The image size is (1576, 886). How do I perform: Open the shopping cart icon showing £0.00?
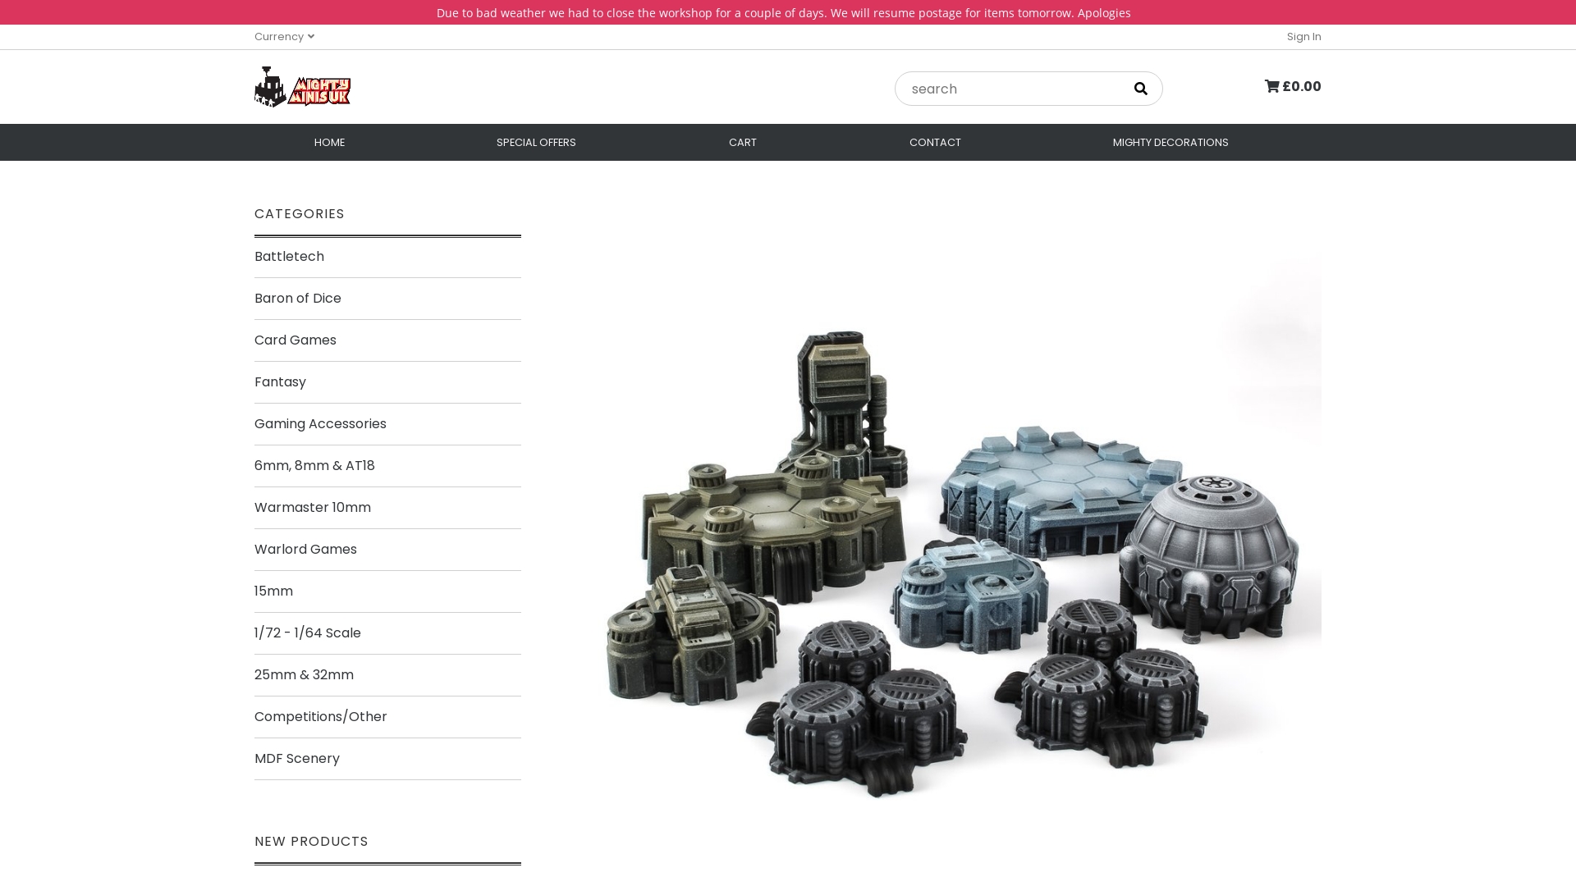pyautogui.click(x=1292, y=86)
